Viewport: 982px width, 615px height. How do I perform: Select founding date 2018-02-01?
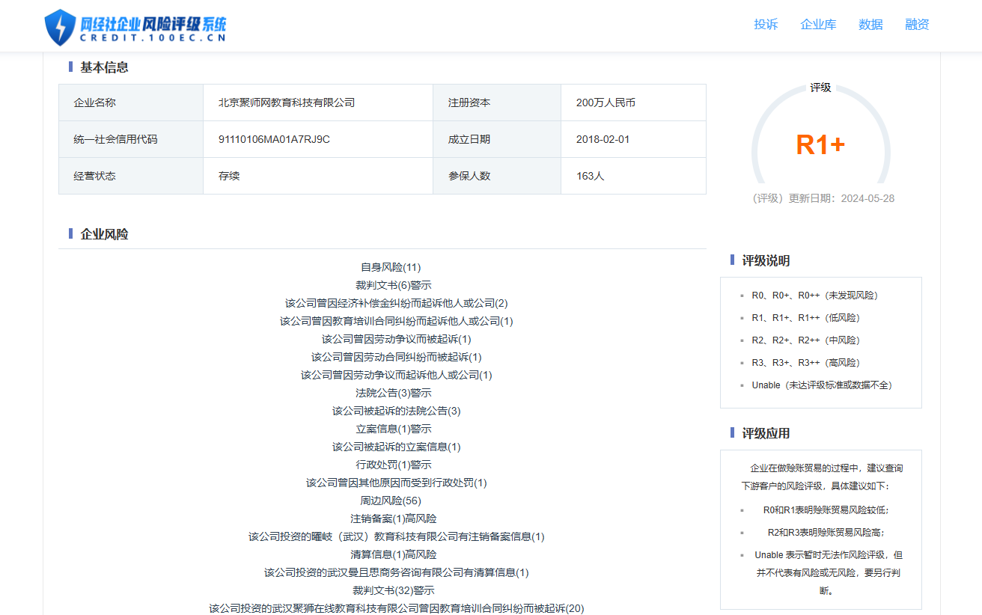(603, 139)
